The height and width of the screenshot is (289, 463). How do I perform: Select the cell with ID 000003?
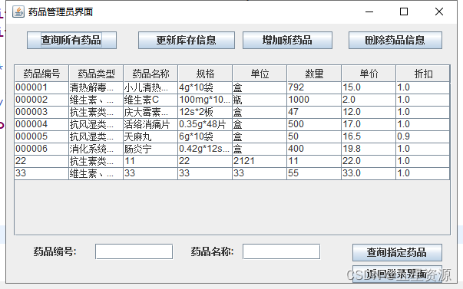coord(41,112)
